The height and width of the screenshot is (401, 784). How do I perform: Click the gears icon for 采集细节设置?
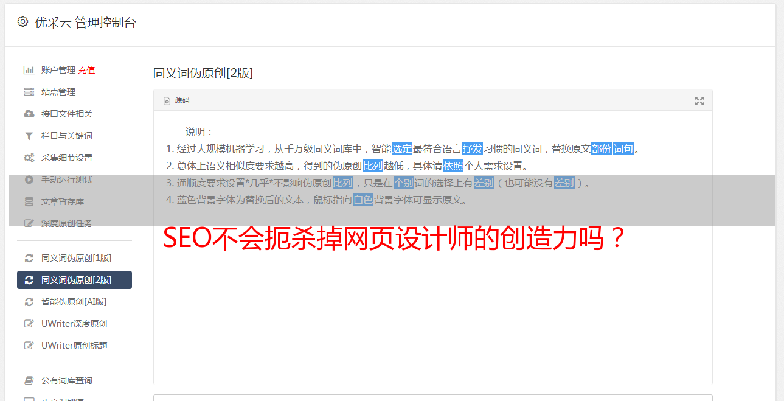click(x=29, y=158)
